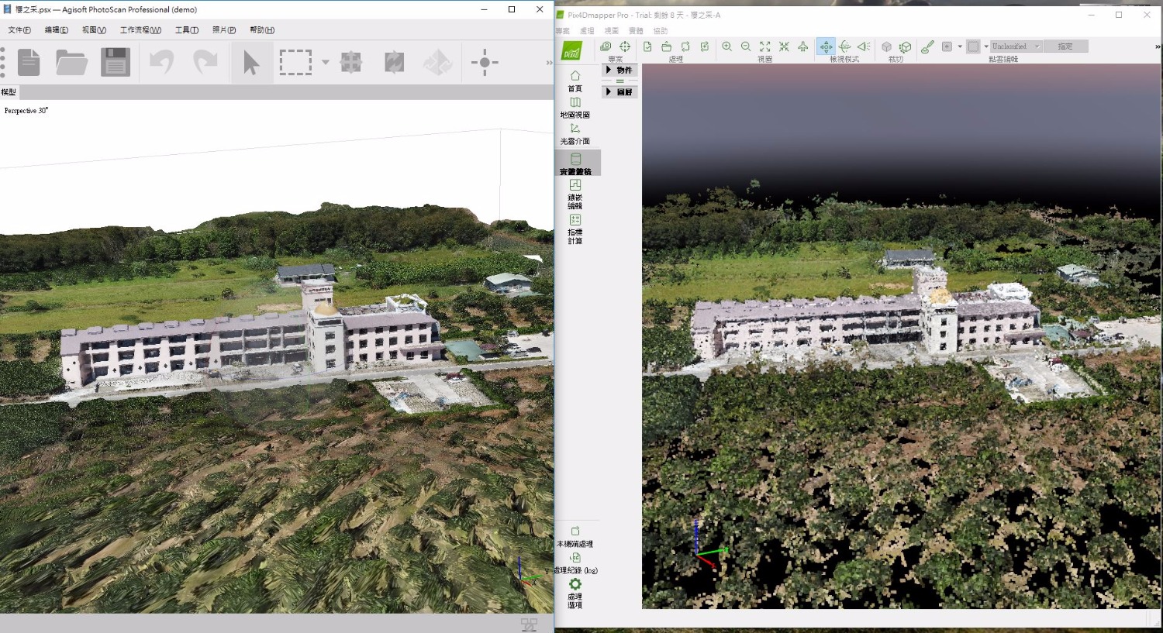The width and height of the screenshot is (1163, 633).
Task: Click focus on selection inward arrows icon
Action: pos(784,46)
